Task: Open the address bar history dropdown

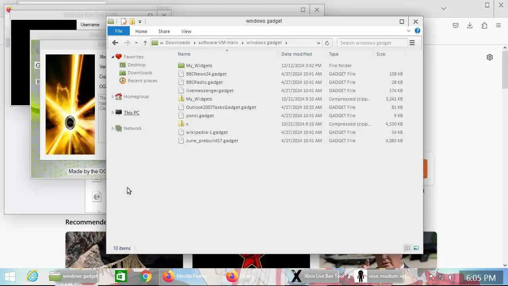Action: coord(318,43)
